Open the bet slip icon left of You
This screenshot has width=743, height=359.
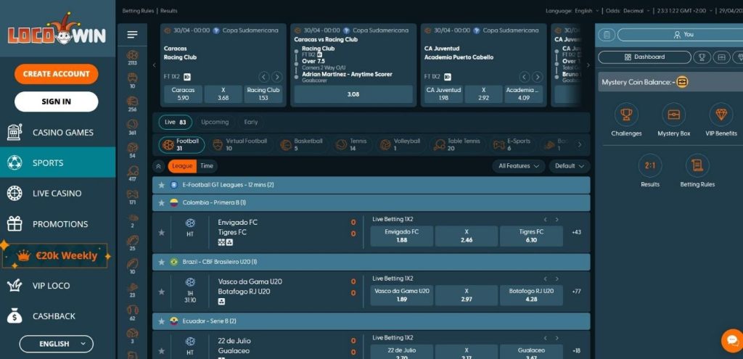point(607,35)
